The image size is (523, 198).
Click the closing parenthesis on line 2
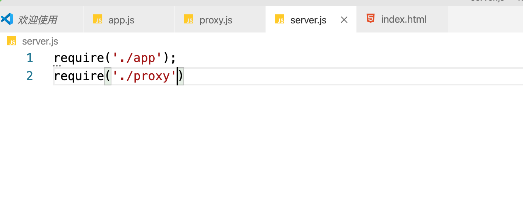[181, 76]
